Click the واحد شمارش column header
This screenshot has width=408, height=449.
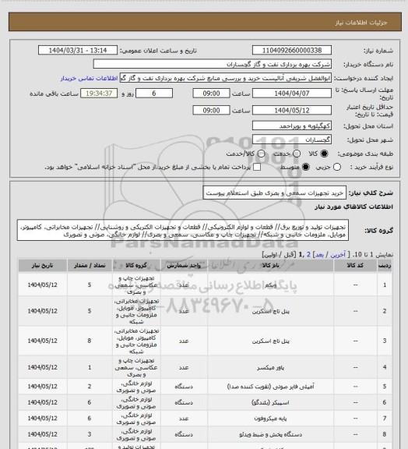(184, 266)
